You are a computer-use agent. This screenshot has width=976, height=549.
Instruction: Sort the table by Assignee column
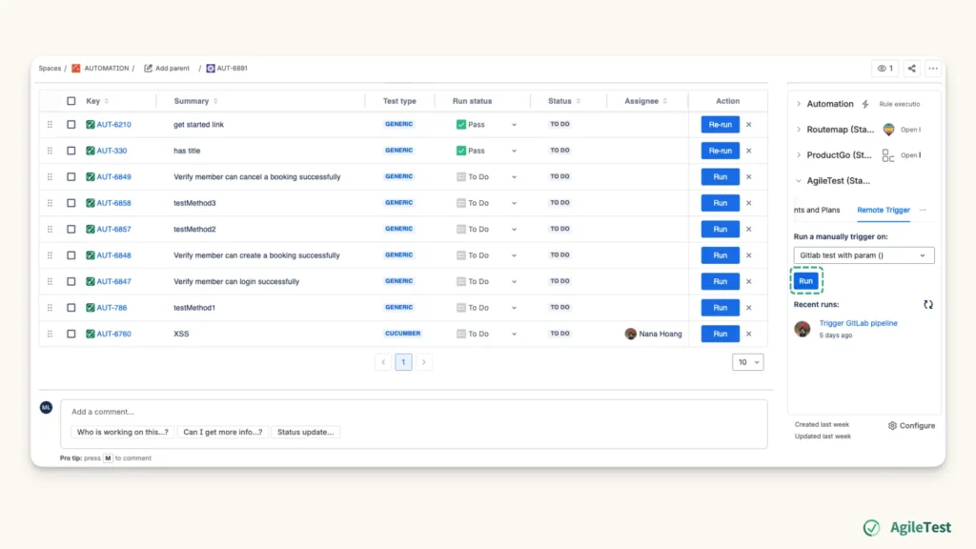pos(664,101)
